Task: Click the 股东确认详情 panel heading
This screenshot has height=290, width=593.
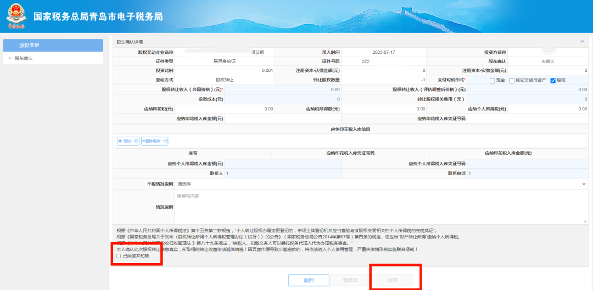Action: (130, 42)
